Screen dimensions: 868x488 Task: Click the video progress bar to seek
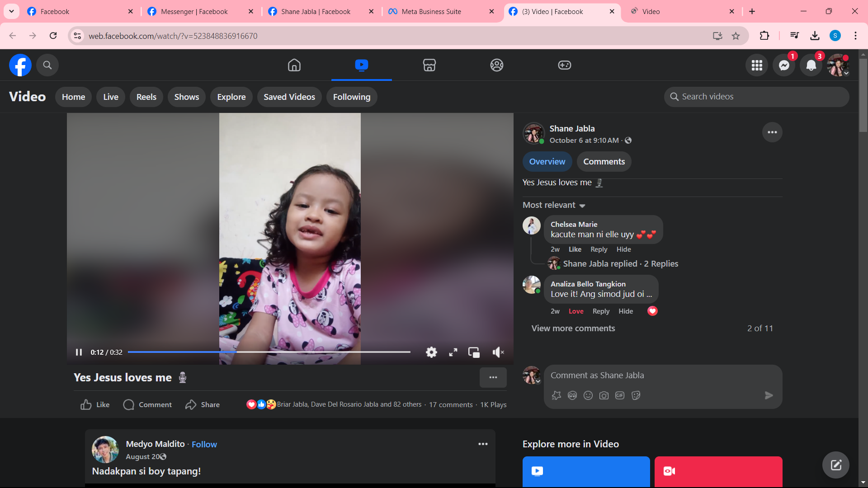(316, 352)
